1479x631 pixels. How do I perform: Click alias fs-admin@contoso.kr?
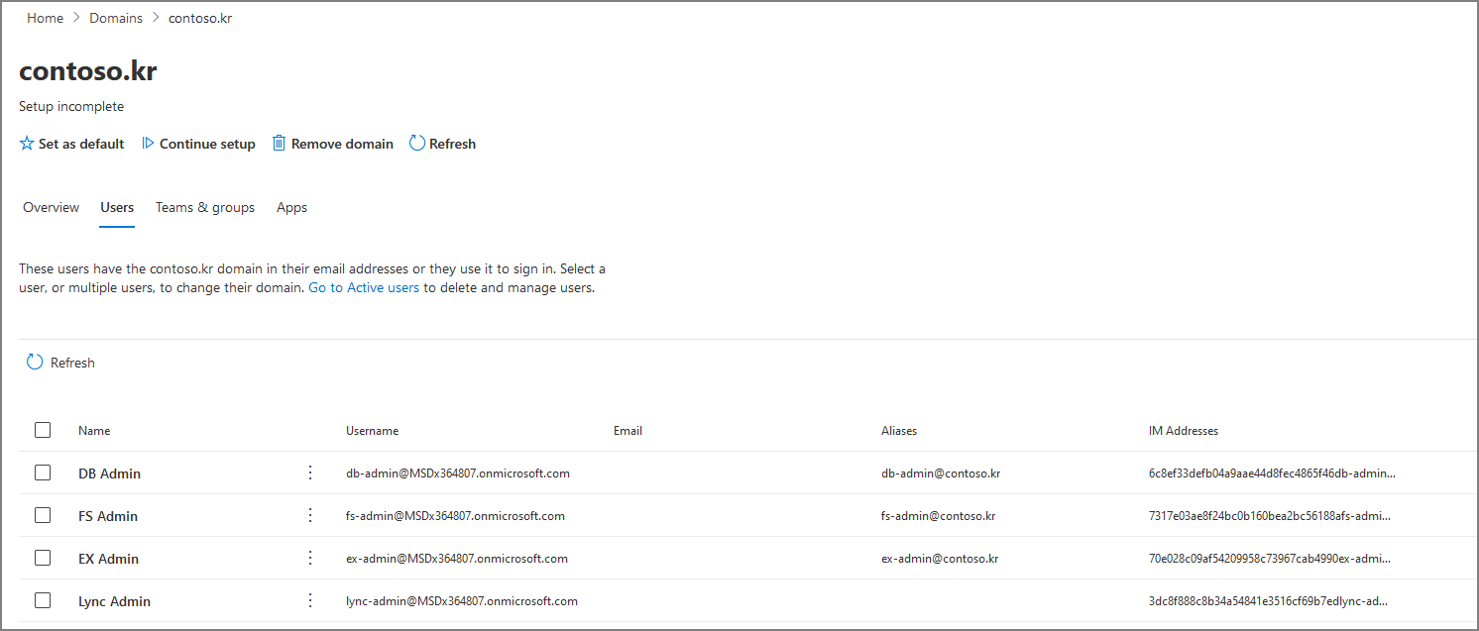pos(938,516)
